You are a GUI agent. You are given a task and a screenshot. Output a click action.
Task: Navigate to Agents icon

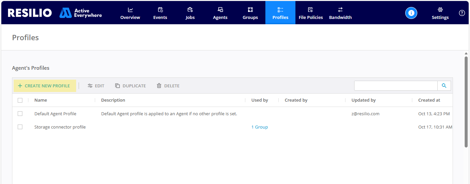[220, 10]
